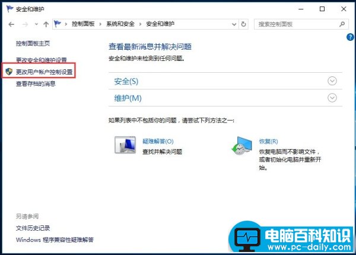This screenshot has width=356, height=255.
Task: Click the search magnifier icon
Action: 342,24
